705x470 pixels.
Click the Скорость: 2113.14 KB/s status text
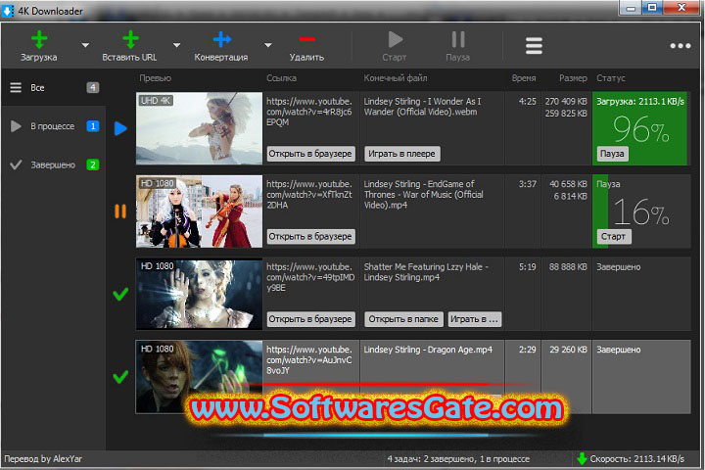point(637,459)
